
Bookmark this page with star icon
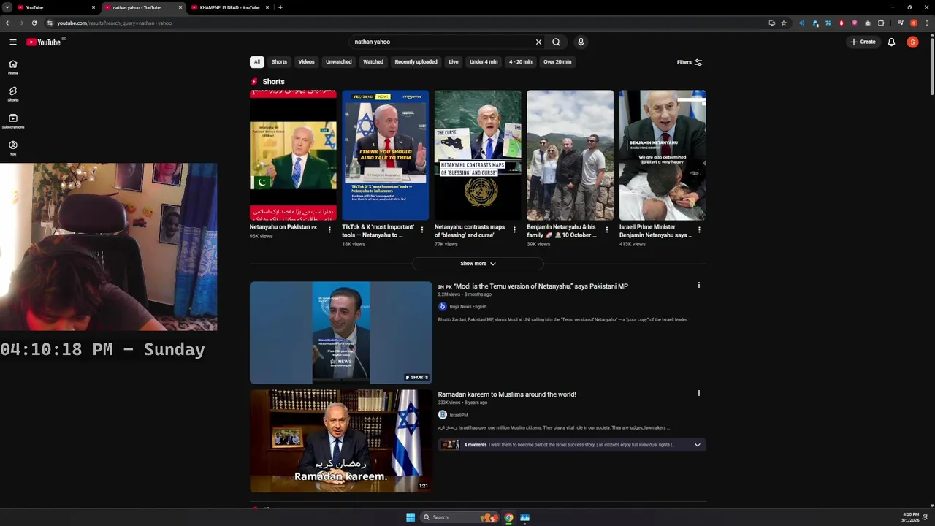coord(784,23)
